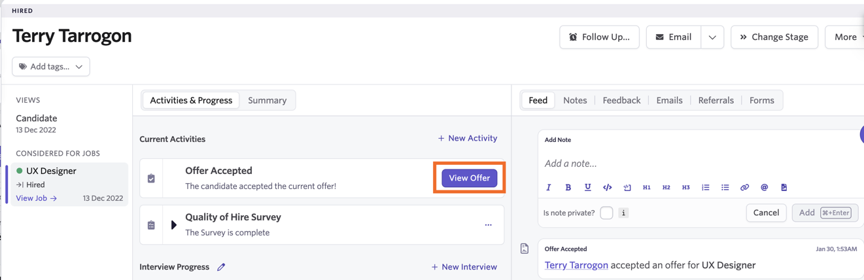Open the Notes tab

point(575,100)
